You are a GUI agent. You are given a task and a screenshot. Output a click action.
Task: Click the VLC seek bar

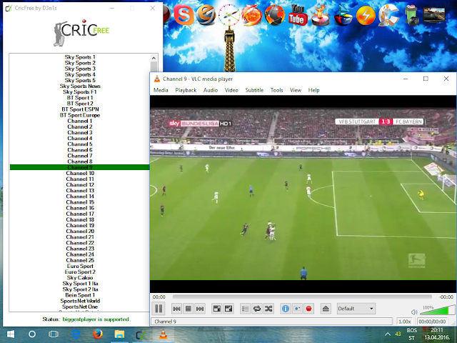coord(302,297)
